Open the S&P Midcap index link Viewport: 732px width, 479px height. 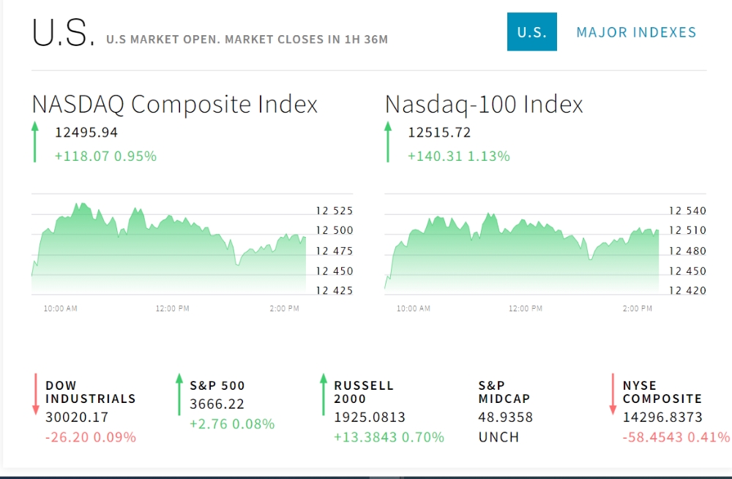(504, 392)
